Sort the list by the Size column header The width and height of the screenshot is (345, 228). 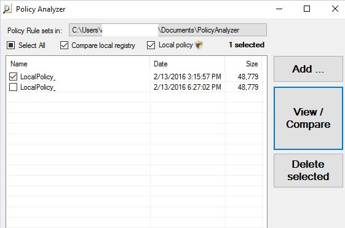pos(244,64)
